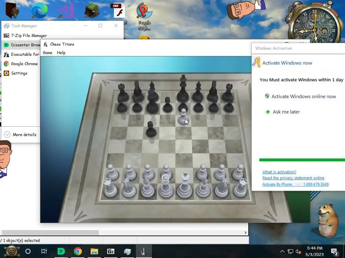The height and width of the screenshot is (258, 345).
Task: Open the Game menu in Chess Titans
Action: pos(47,53)
